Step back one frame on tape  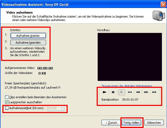[138, 92]
